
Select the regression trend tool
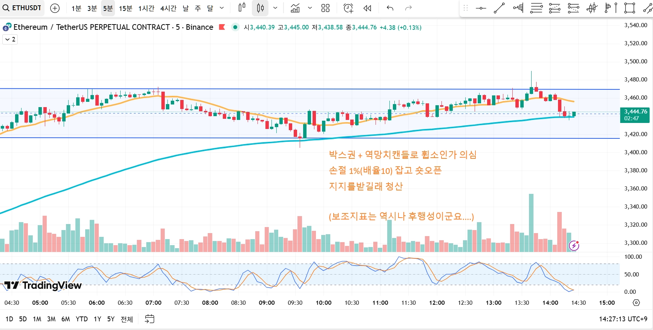pos(592,8)
